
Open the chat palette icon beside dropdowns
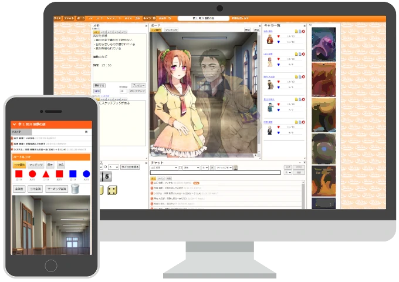(236, 167)
